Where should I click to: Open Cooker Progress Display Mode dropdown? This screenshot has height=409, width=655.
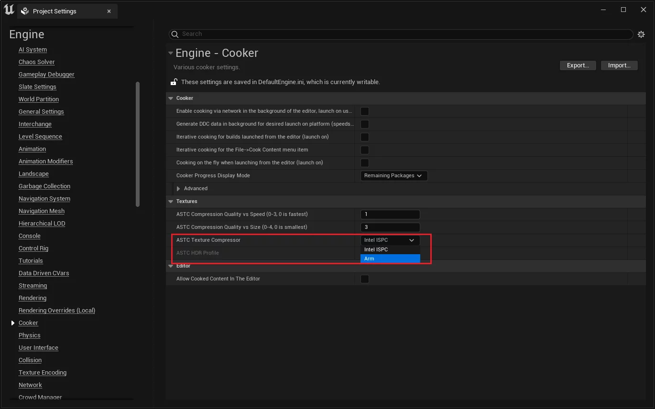click(x=393, y=176)
